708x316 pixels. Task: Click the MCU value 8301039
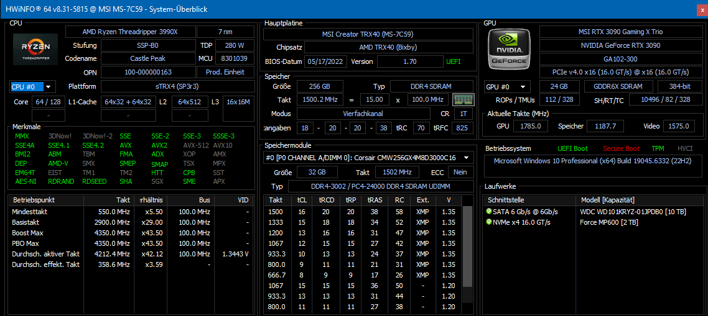[234, 58]
